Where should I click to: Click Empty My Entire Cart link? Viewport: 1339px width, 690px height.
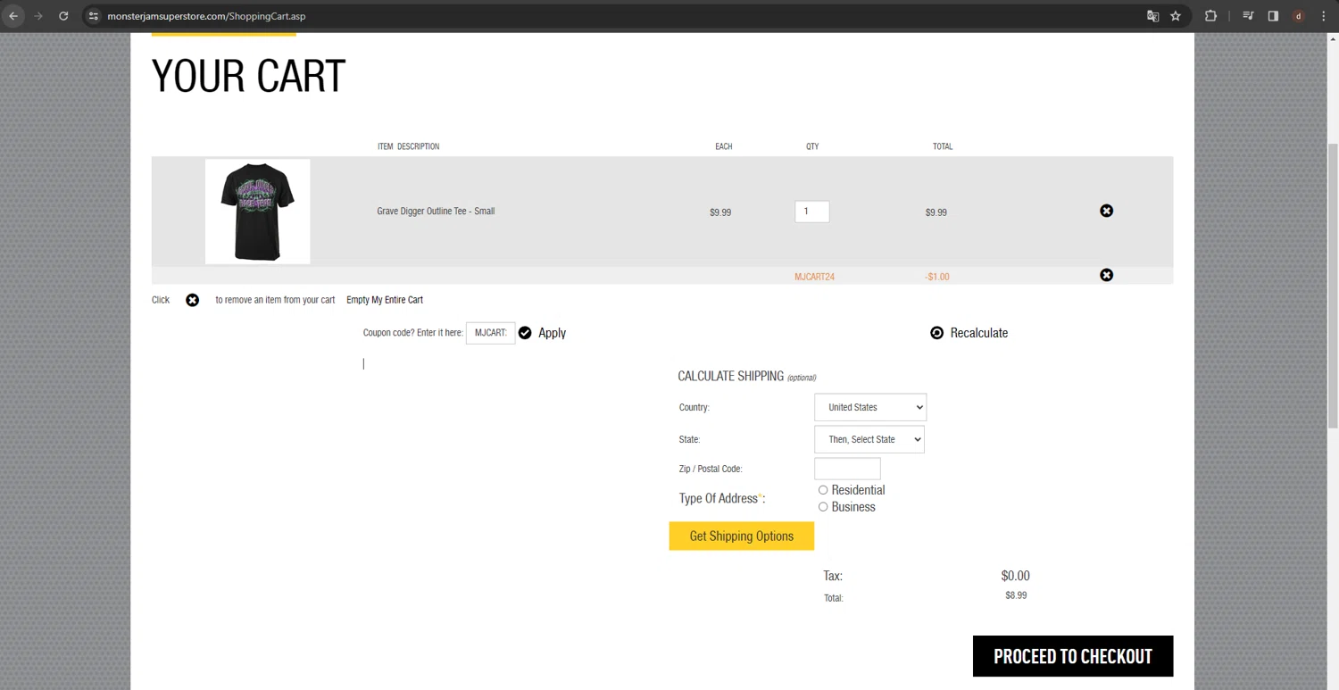point(385,300)
